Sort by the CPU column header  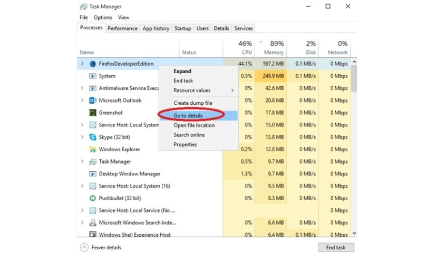pos(239,48)
